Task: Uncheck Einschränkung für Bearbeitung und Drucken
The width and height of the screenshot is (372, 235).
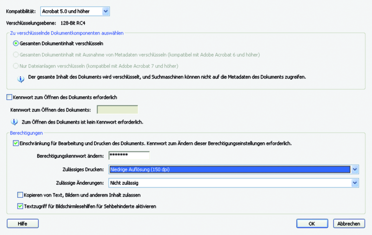Action: [16, 143]
